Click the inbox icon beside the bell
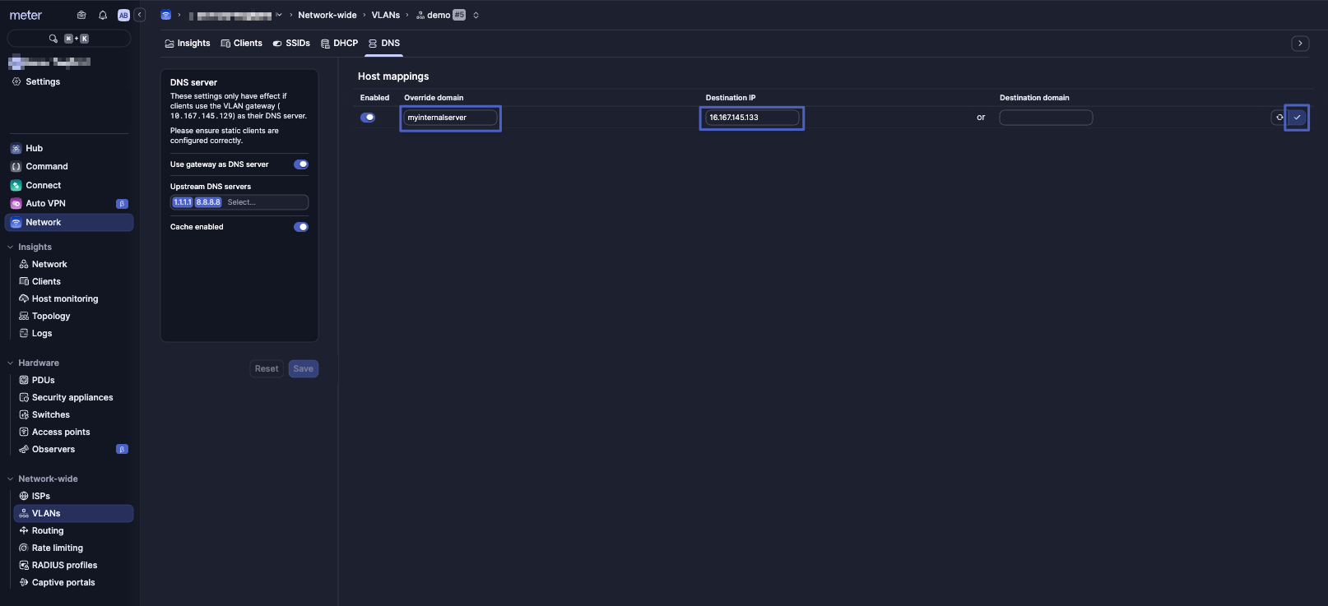Viewport: 1328px width, 606px height. tap(81, 15)
